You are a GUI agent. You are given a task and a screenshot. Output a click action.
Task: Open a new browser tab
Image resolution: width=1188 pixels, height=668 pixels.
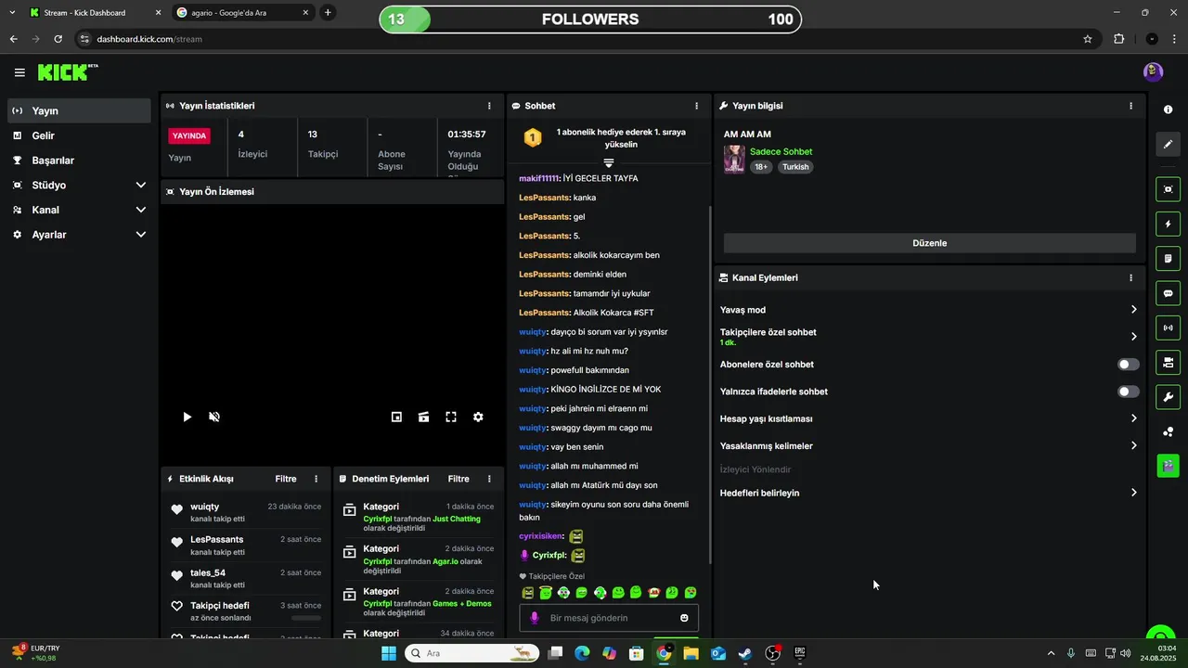point(328,13)
